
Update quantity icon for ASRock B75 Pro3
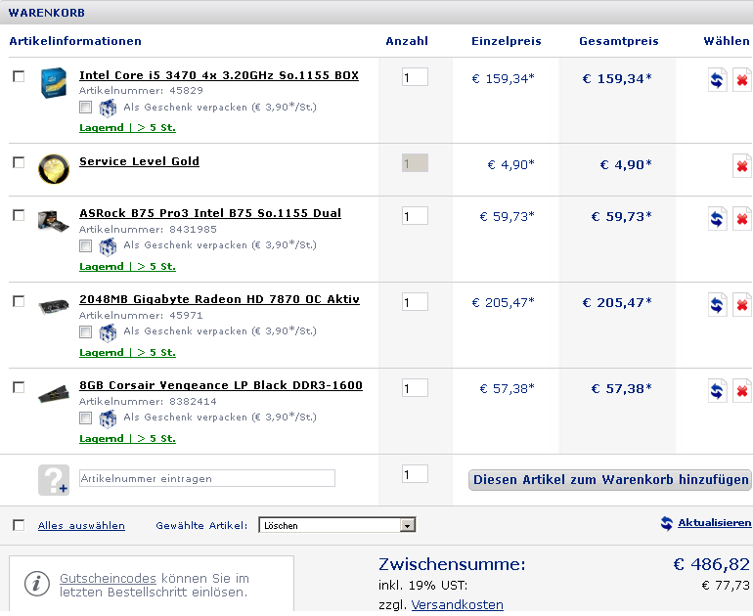click(717, 219)
